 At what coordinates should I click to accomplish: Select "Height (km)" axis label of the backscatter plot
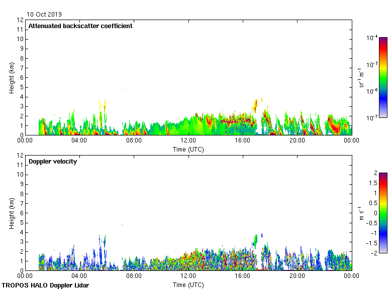pos(12,77)
